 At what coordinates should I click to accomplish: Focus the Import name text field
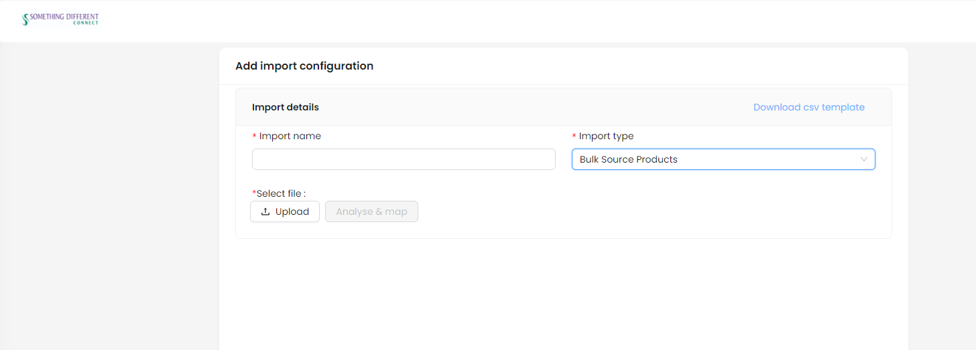pos(404,159)
